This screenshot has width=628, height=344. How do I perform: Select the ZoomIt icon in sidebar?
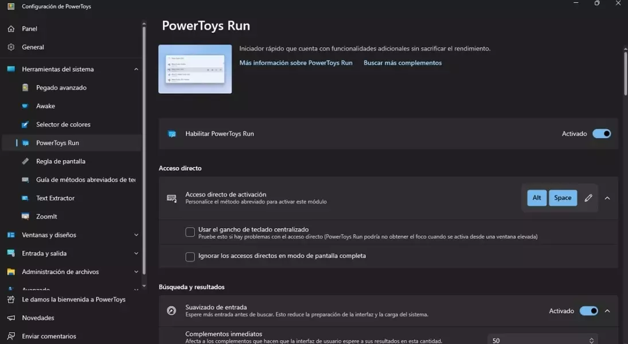coord(25,216)
